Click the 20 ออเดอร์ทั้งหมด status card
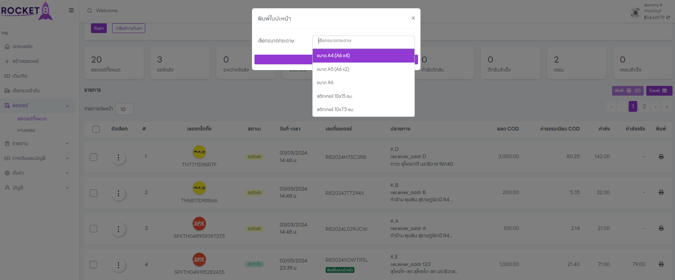 (x=114, y=63)
